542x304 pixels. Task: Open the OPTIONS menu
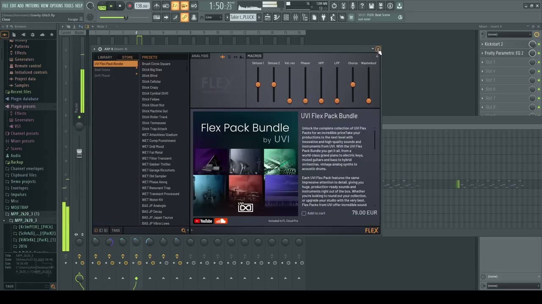pyautogui.click(x=56, y=6)
